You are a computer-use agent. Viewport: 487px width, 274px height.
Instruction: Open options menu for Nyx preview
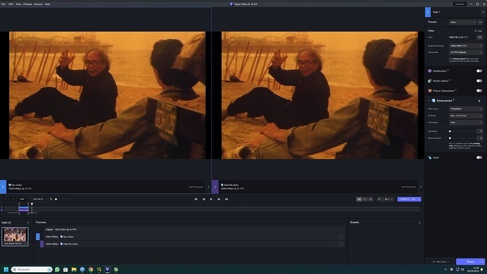tap(209, 187)
